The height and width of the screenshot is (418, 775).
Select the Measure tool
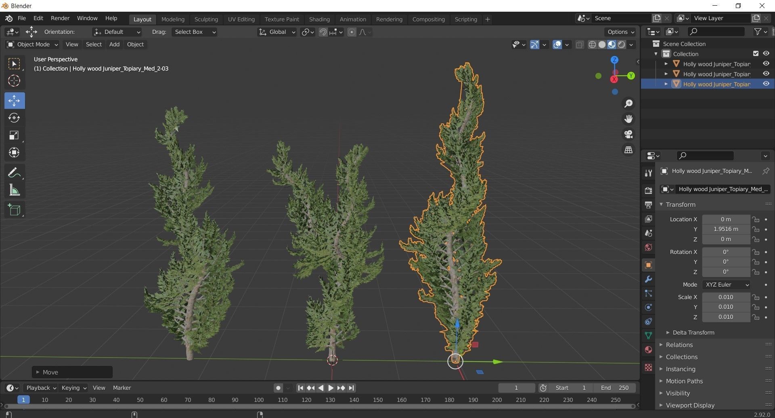click(14, 190)
